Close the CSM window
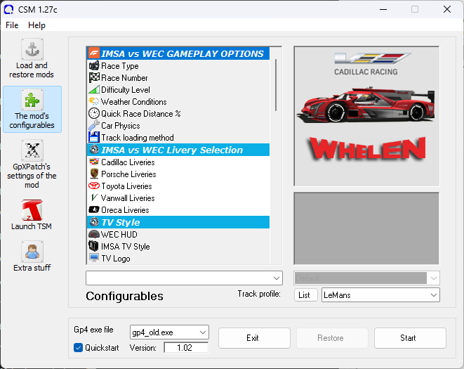The image size is (464, 369). (447, 9)
